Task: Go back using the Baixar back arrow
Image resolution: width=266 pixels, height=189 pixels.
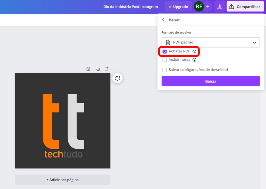Action: click(x=163, y=20)
